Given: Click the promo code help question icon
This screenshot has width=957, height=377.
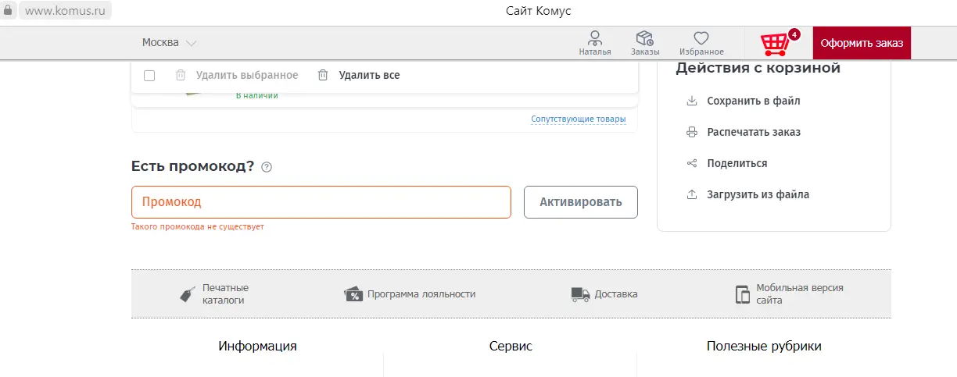Looking at the screenshot, I should pos(267,166).
